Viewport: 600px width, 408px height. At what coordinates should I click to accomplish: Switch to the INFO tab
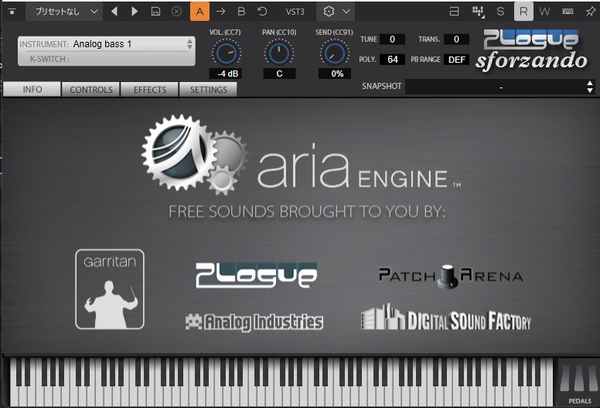(32, 89)
